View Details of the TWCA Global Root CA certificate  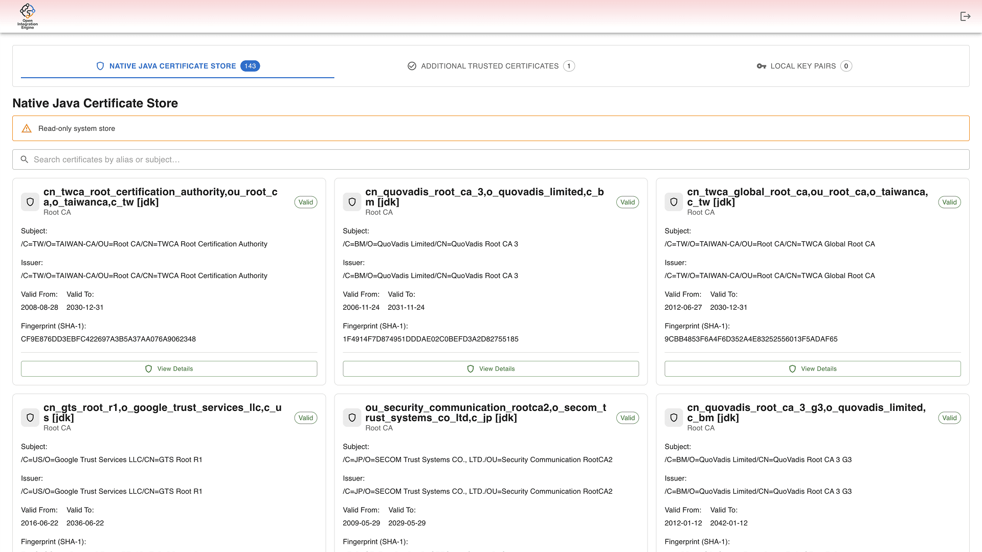[x=812, y=369]
